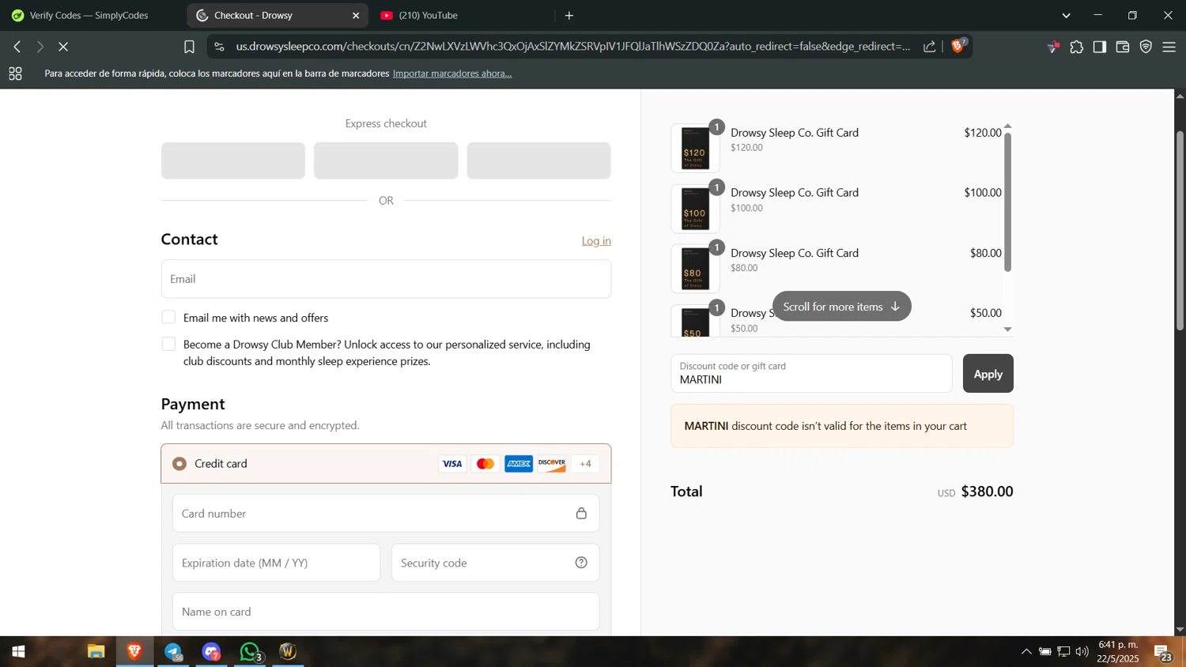Screen dimensions: 1186x667
Task: Click the browser forward arrow
Action: (40, 47)
